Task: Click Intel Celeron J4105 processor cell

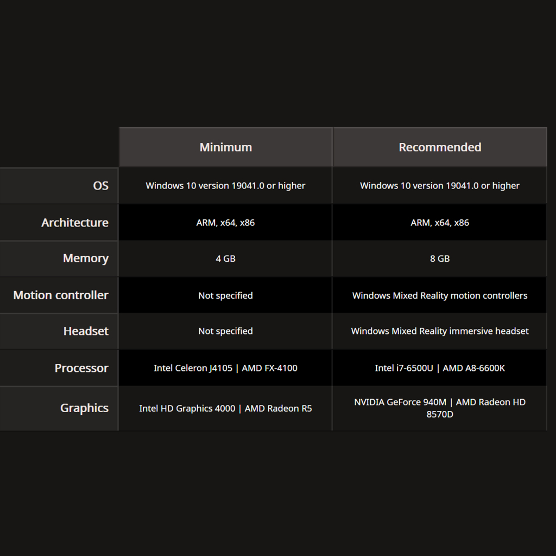Action: coord(225,368)
